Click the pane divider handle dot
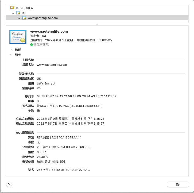This screenshot has height=193, width=194. coord(97,24)
